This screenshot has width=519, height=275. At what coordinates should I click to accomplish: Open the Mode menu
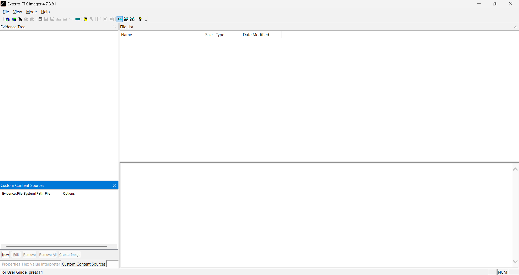click(31, 12)
